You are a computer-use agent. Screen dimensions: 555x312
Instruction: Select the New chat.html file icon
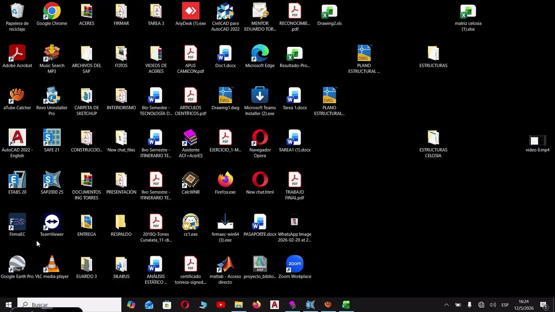click(260, 183)
